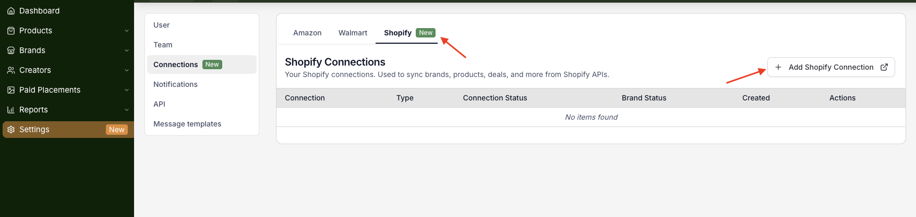
Task: Expand the Creators submenu chevron
Action: coord(127,70)
